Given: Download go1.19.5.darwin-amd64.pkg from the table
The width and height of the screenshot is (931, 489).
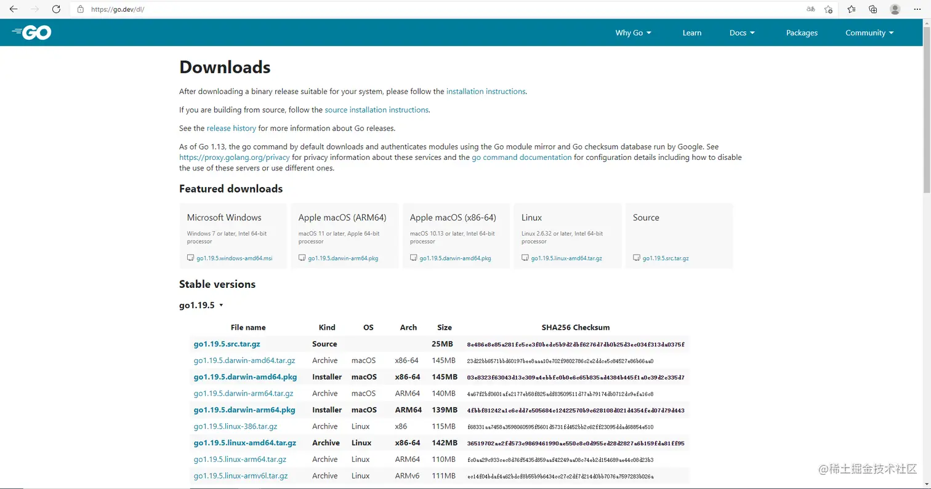Looking at the screenshot, I should click(245, 377).
